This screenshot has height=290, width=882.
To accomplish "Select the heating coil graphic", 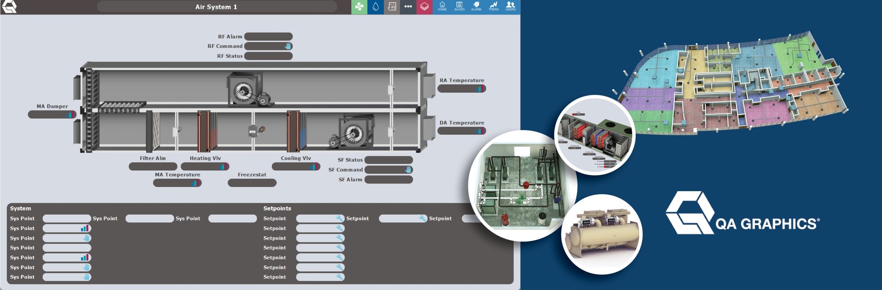I will point(207,131).
